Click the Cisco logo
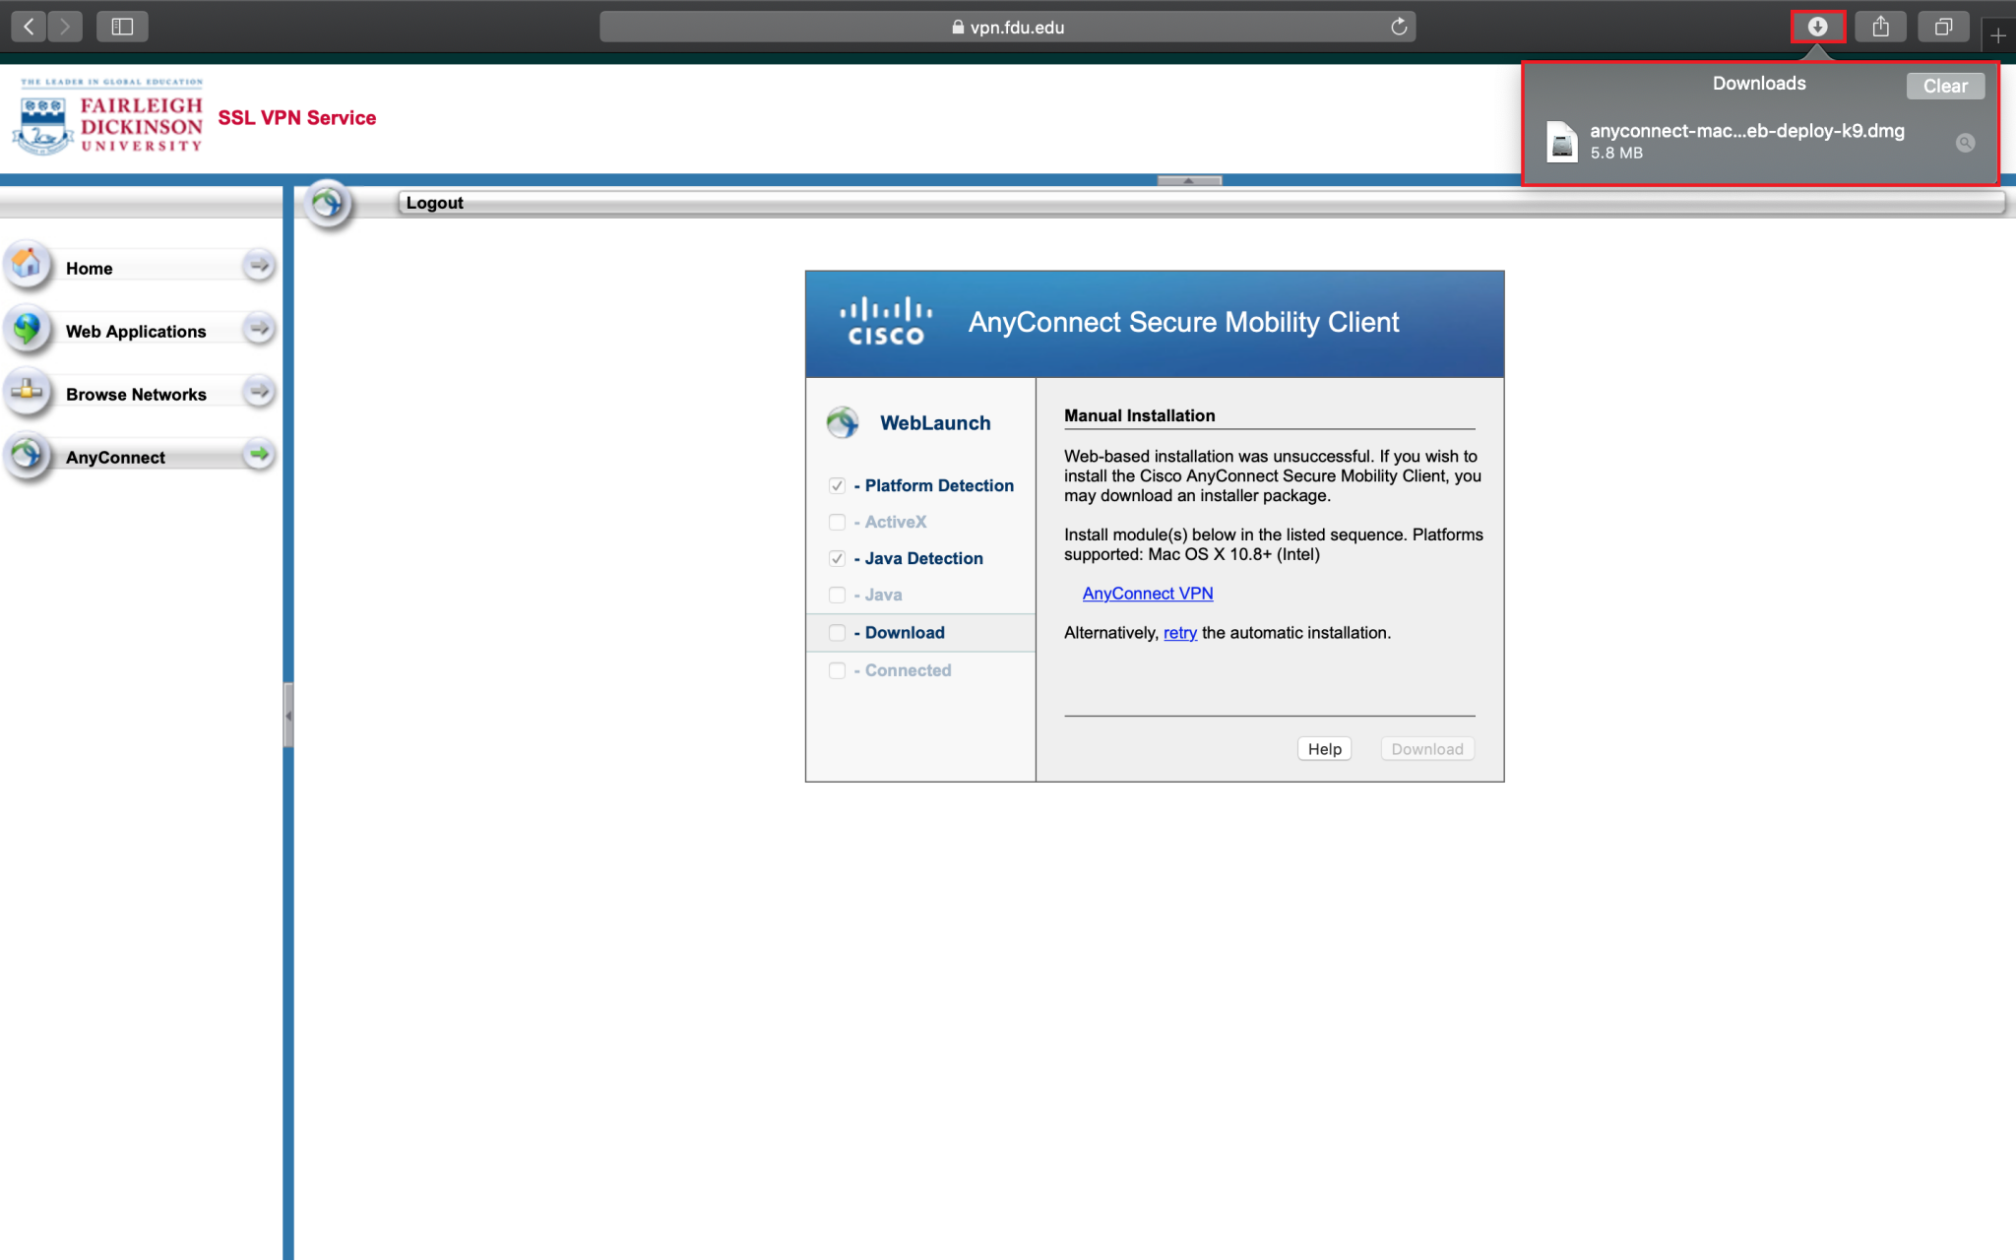The height and width of the screenshot is (1260, 2016). 885,321
